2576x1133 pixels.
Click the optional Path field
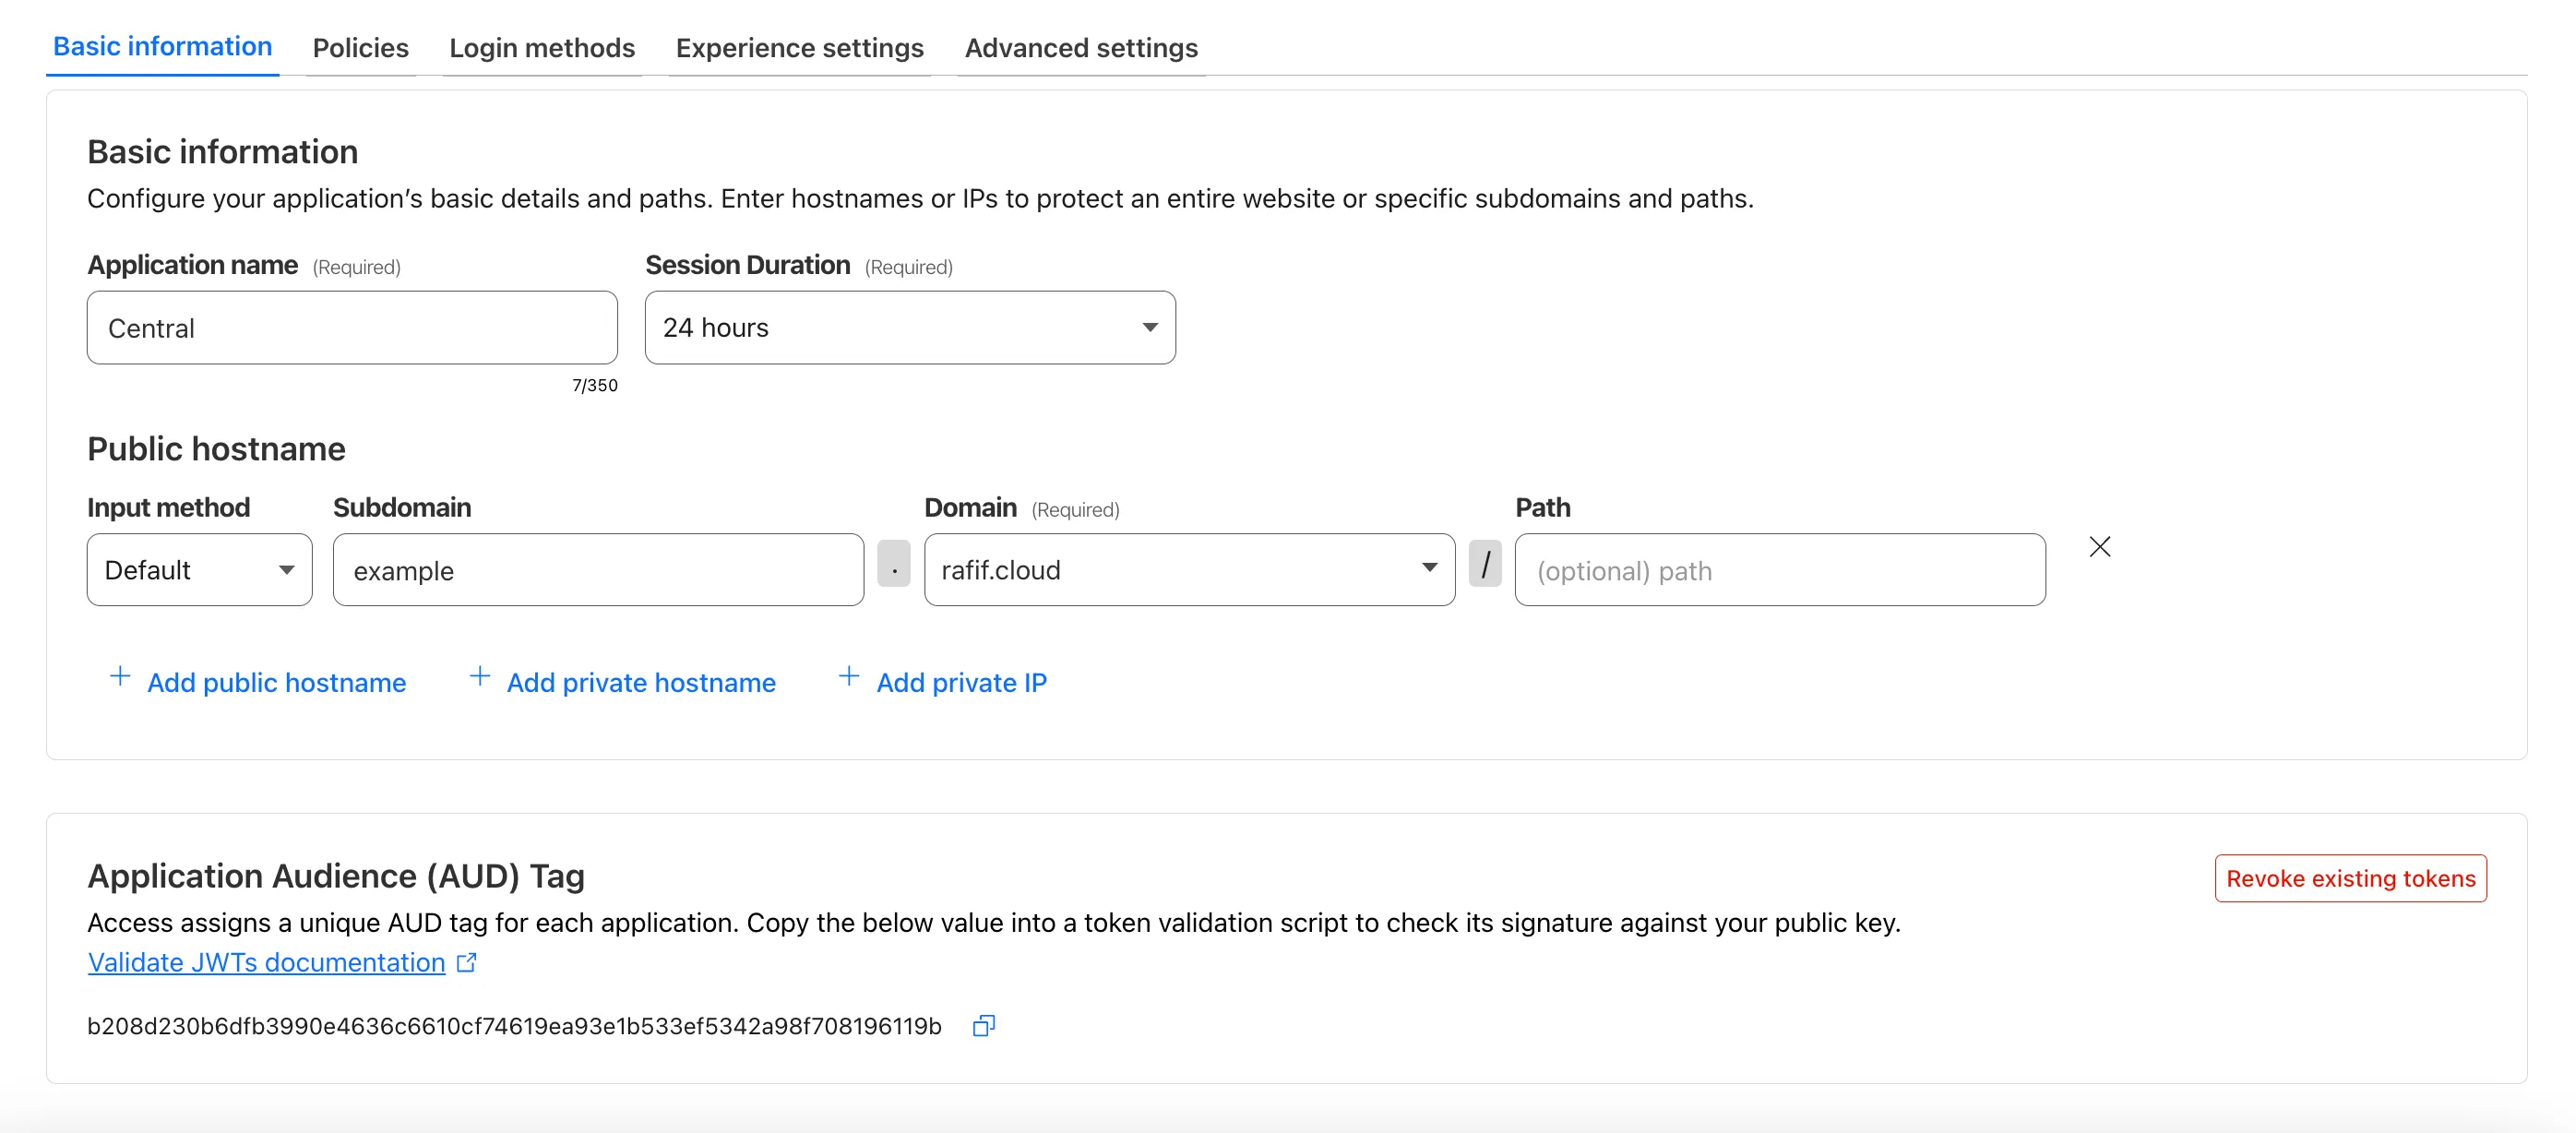1779,570
